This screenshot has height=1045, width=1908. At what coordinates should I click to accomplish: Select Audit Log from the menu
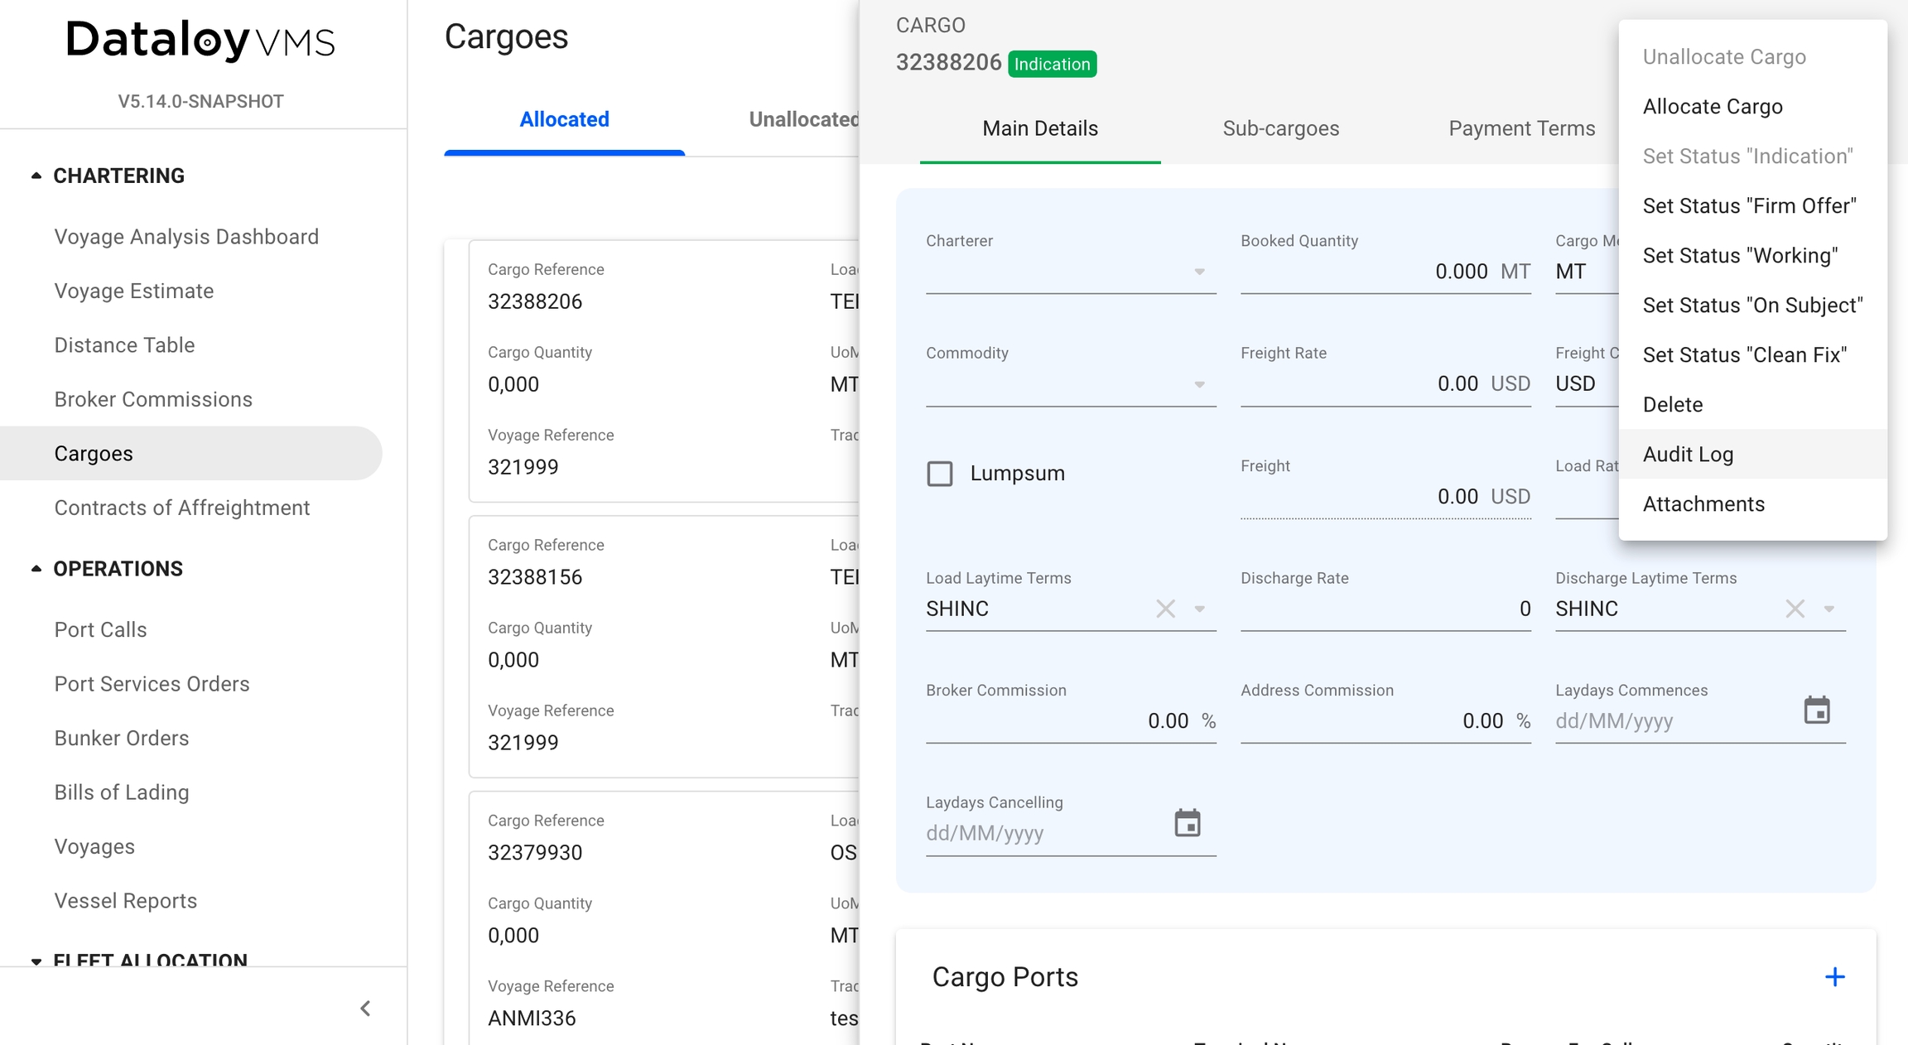[x=1688, y=454]
